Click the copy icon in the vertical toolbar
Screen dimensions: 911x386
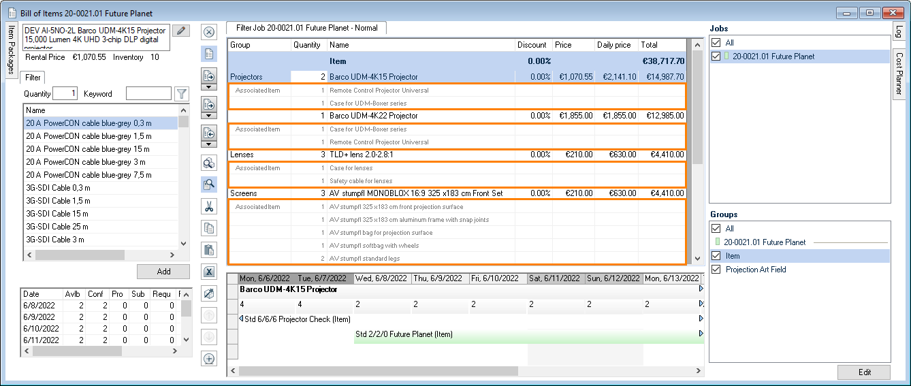209,228
